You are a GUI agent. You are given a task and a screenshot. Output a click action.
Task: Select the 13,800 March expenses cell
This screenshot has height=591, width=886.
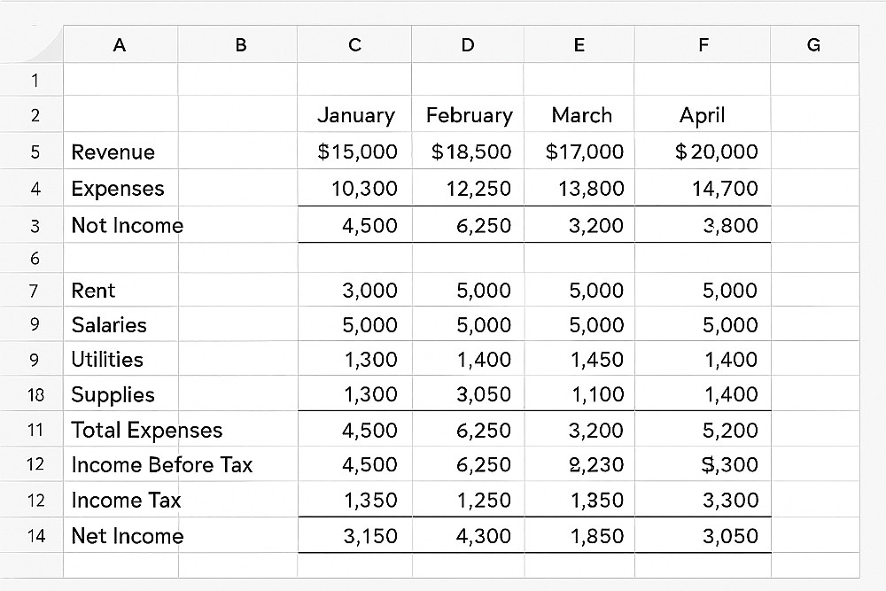pos(585,189)
